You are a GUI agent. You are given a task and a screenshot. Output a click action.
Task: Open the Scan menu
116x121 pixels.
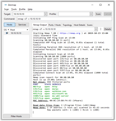(x=6, y=9)
